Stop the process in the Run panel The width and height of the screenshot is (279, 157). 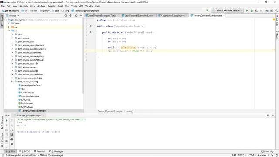coord(7,125)
